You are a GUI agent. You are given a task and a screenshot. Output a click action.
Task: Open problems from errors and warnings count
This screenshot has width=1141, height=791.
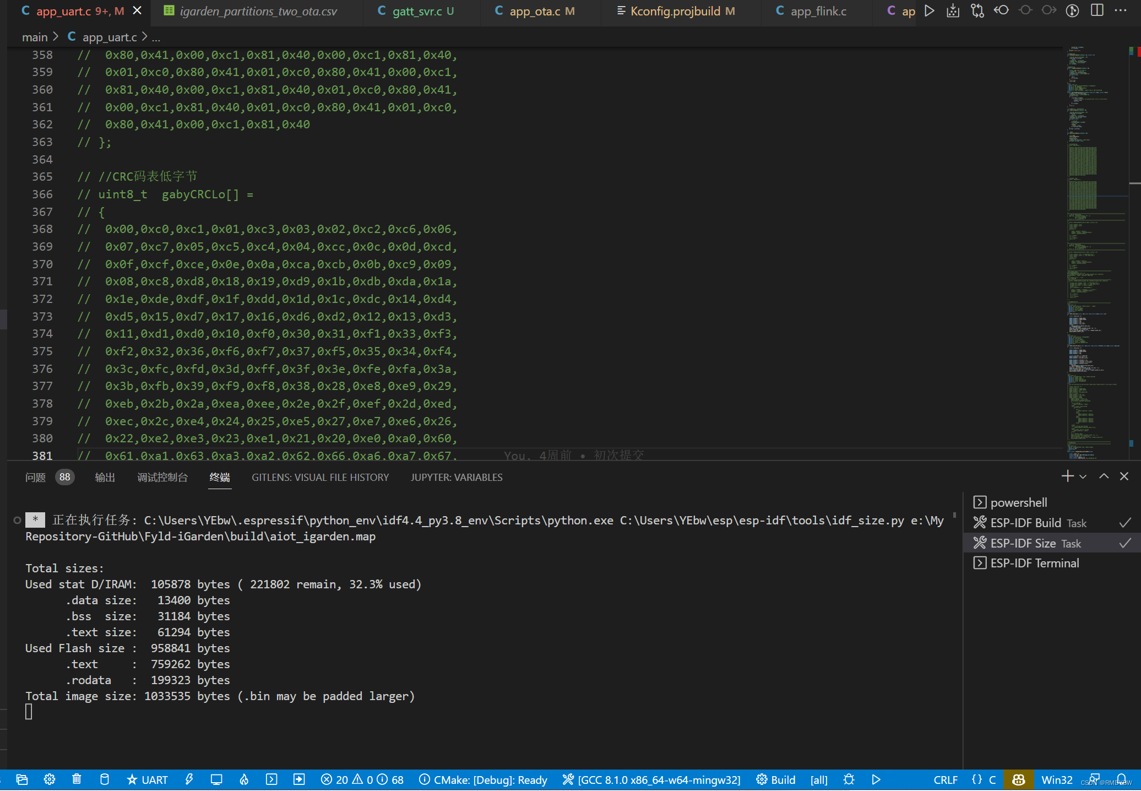pyautogui.click(x=362, y=779)
